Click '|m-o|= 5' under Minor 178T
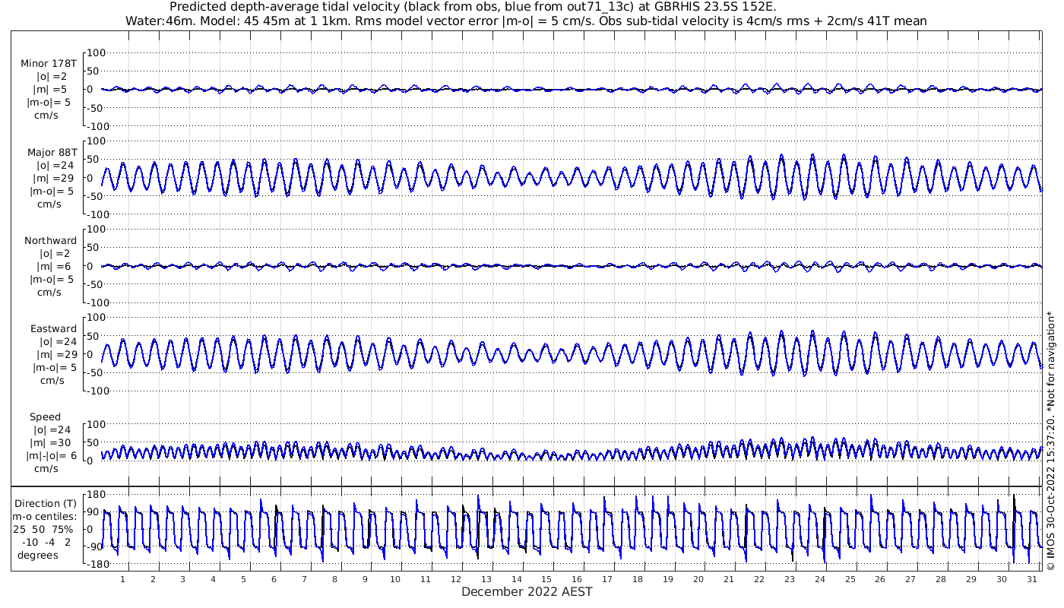The image size is (1064, 608). click(x=49, y=102)
